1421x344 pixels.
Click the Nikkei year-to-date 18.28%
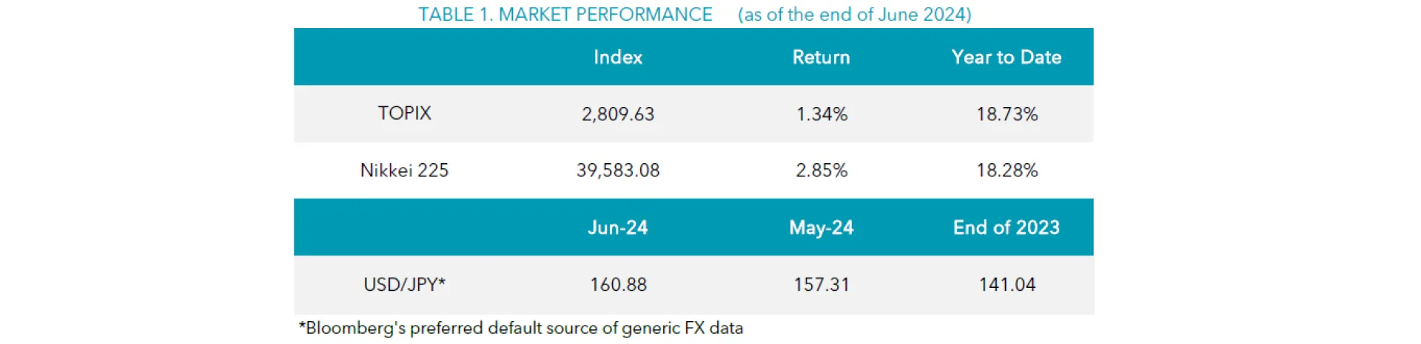tap(1007, 171)
